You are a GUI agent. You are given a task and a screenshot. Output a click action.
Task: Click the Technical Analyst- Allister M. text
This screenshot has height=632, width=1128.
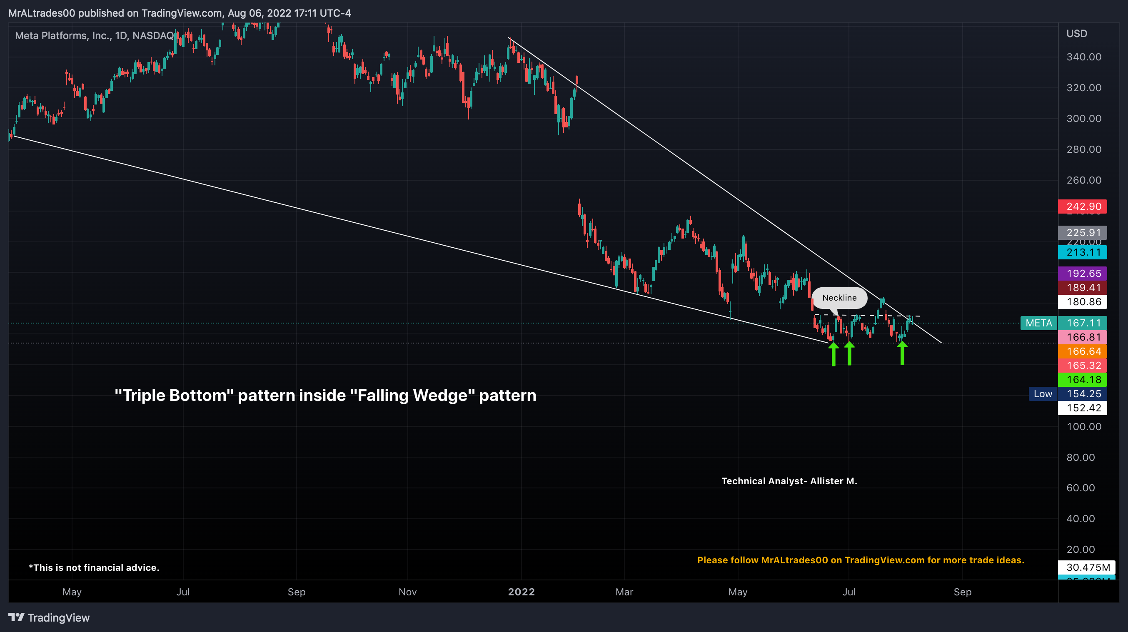(x=789, y=481)
